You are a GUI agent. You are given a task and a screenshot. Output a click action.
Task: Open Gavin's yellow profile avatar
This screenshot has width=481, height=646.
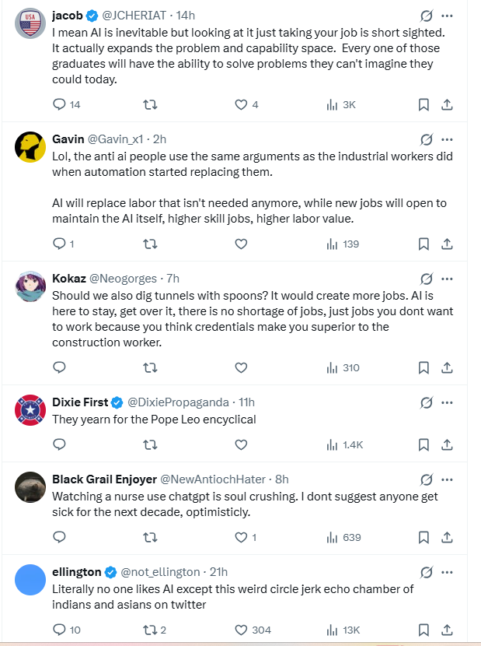click(30, 147)
